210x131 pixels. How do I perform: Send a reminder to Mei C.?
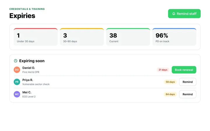coord(188,94)
